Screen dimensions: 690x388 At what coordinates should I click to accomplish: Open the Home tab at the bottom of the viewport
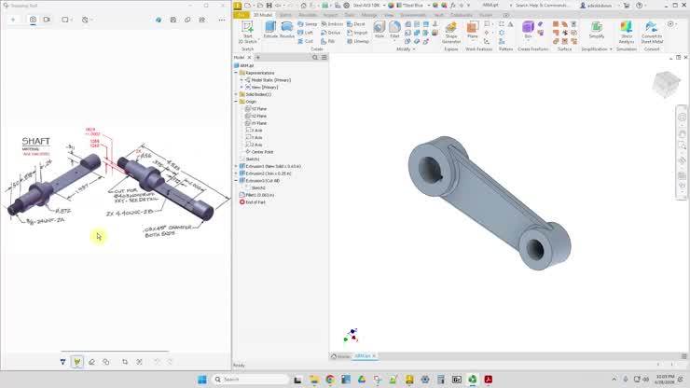340,356
